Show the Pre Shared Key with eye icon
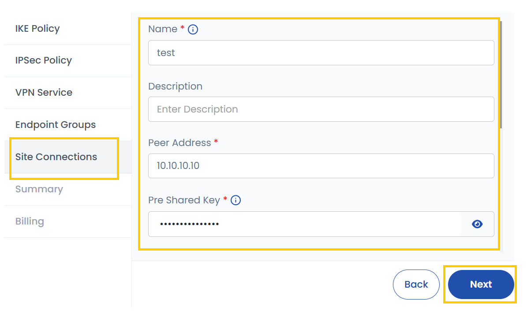This screenshot has height=311, width=527. pyautogui.click(x=477, y=224)
